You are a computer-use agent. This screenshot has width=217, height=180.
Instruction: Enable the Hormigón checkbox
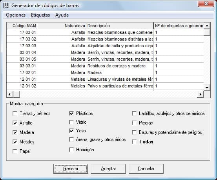coord(71,150)
